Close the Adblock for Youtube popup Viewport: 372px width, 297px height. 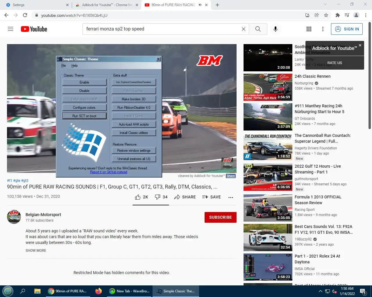point(360,45)
